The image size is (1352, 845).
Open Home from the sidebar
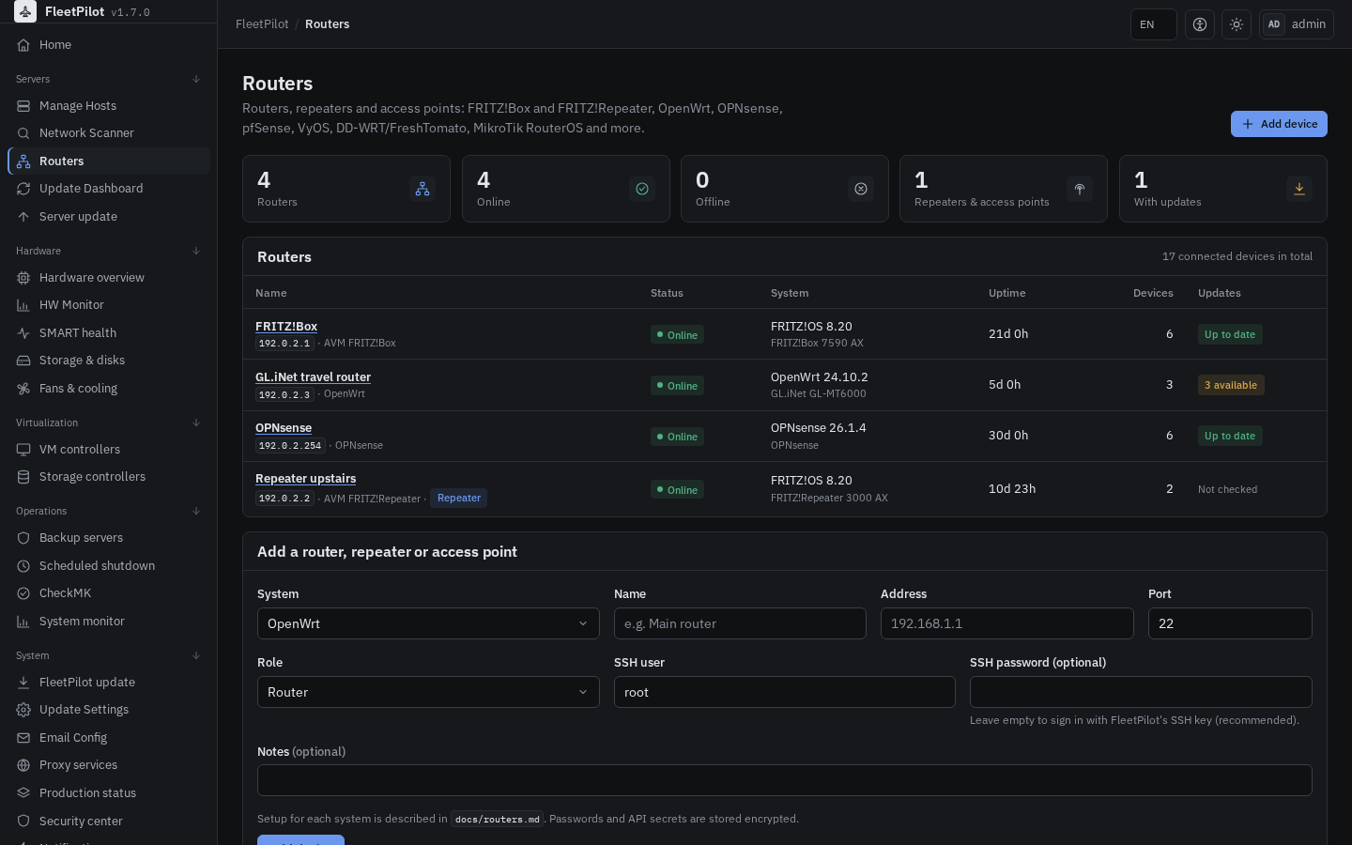[x=109, y=45]
